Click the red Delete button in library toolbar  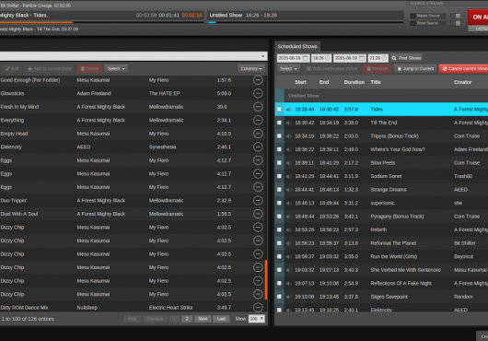[89, 69]
